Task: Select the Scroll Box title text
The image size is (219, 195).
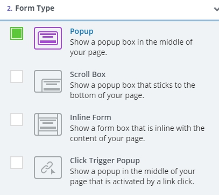Action: [x=88, y=74]
